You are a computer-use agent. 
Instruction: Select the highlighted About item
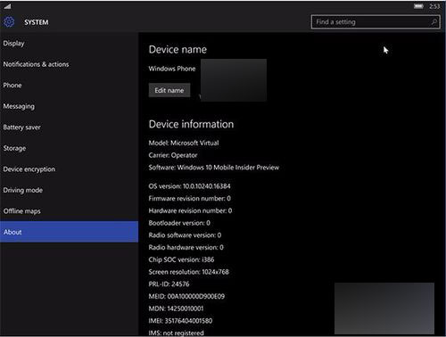(70, 232)
